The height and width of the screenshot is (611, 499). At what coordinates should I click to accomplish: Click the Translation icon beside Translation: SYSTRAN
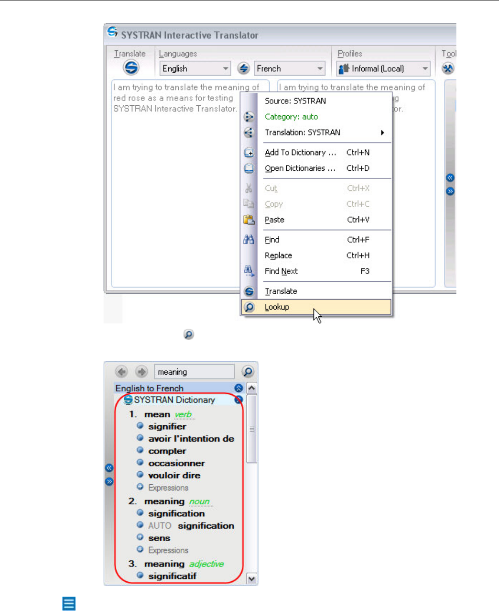point(249,133)
